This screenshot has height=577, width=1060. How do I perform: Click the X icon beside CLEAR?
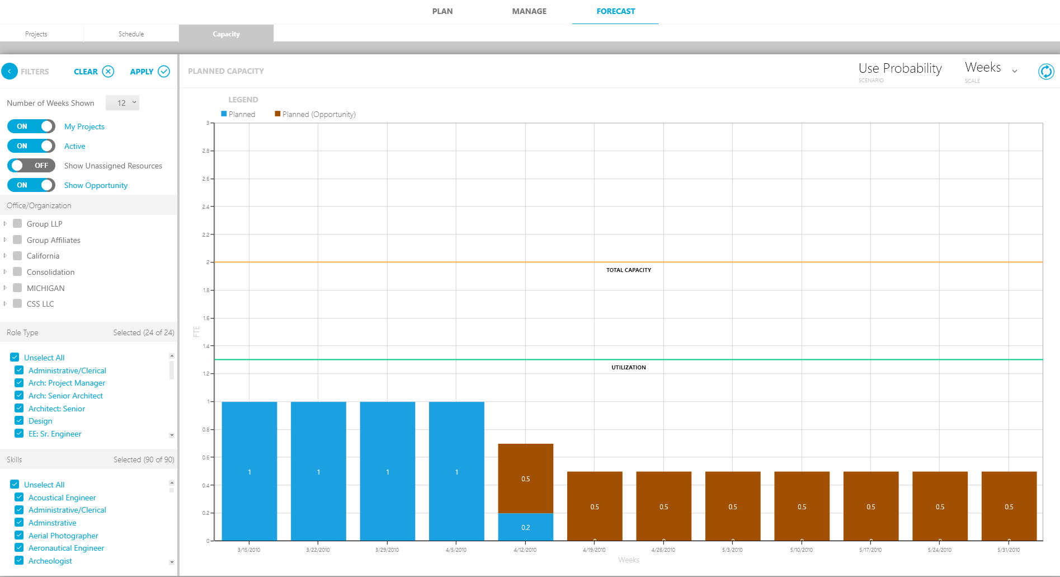click(110, 71)
